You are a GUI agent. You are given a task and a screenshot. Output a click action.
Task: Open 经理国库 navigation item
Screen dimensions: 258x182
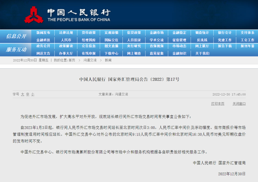tap(89, 40)
